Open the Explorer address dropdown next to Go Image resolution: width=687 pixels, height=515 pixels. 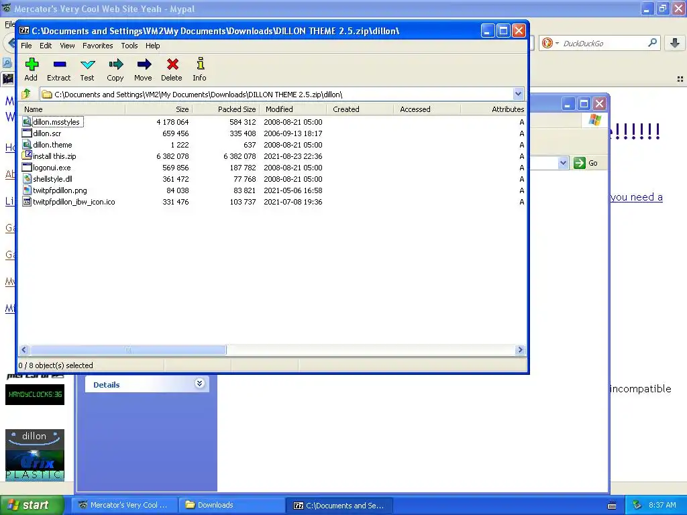point(563,163)
